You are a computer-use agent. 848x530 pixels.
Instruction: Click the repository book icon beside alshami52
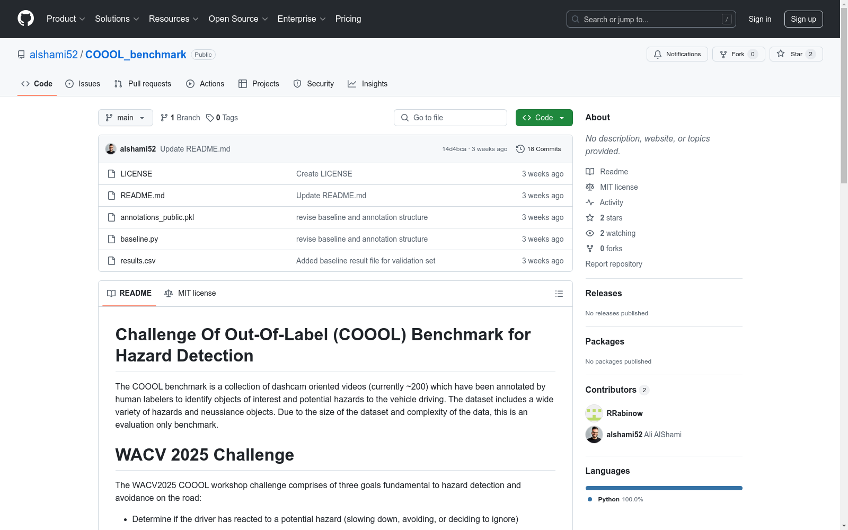click(21, 55)
